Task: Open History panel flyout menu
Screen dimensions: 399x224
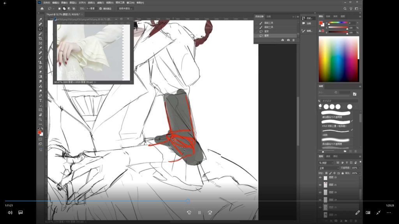Action: [298, 17]
